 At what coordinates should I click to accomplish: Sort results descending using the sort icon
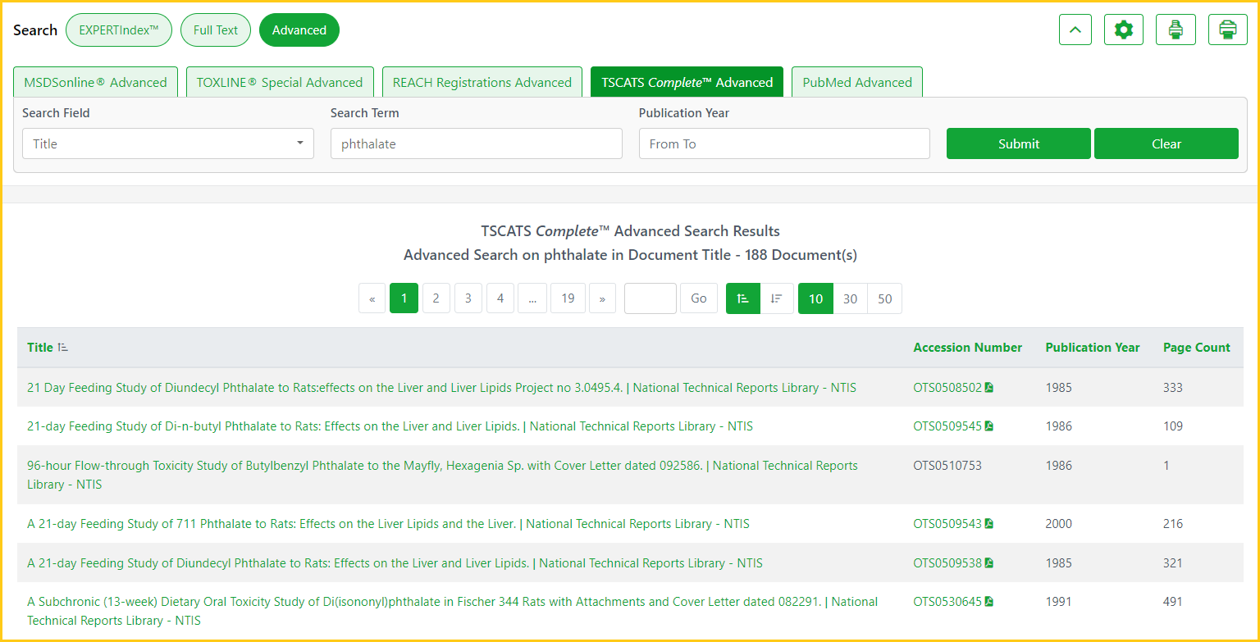click(x=776, y=298)
